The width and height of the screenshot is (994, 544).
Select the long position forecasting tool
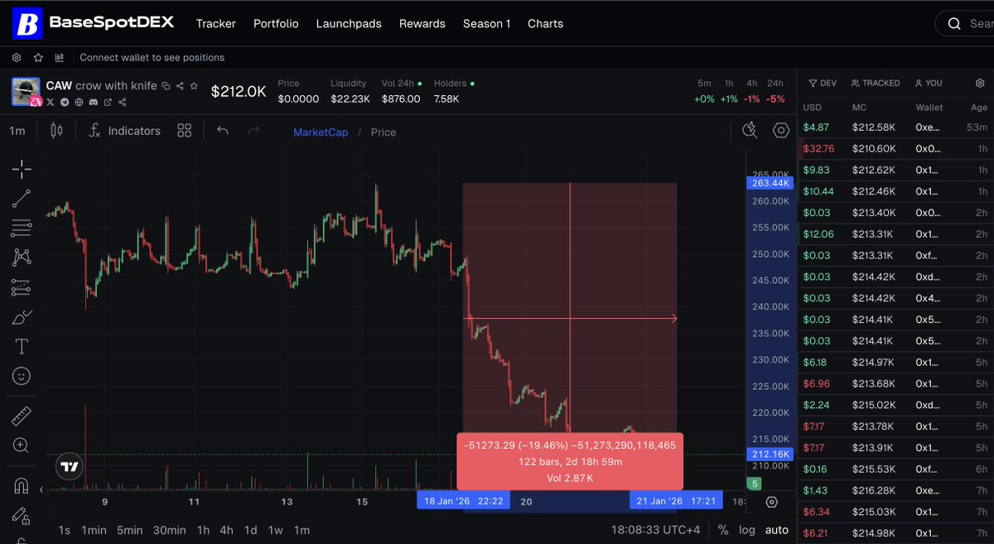[22, 287]
